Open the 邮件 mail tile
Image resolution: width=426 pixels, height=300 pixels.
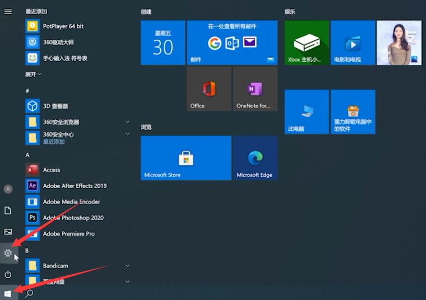(232, 43)
